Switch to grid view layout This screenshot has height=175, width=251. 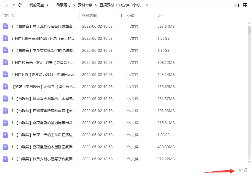[x=245, y=5]
